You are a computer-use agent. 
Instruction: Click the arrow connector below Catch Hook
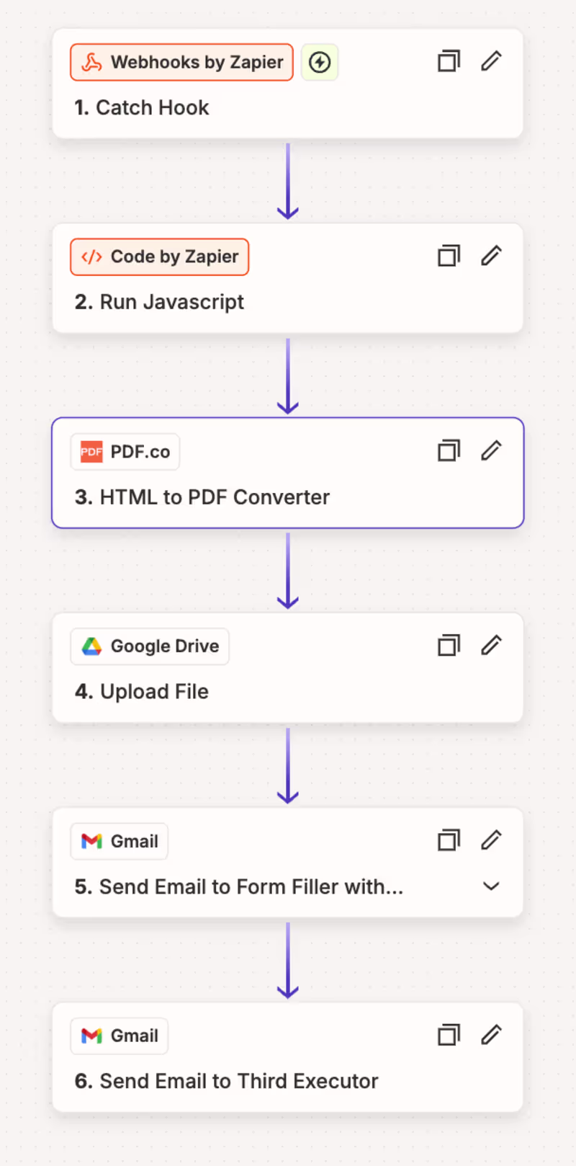coord(288,180)
